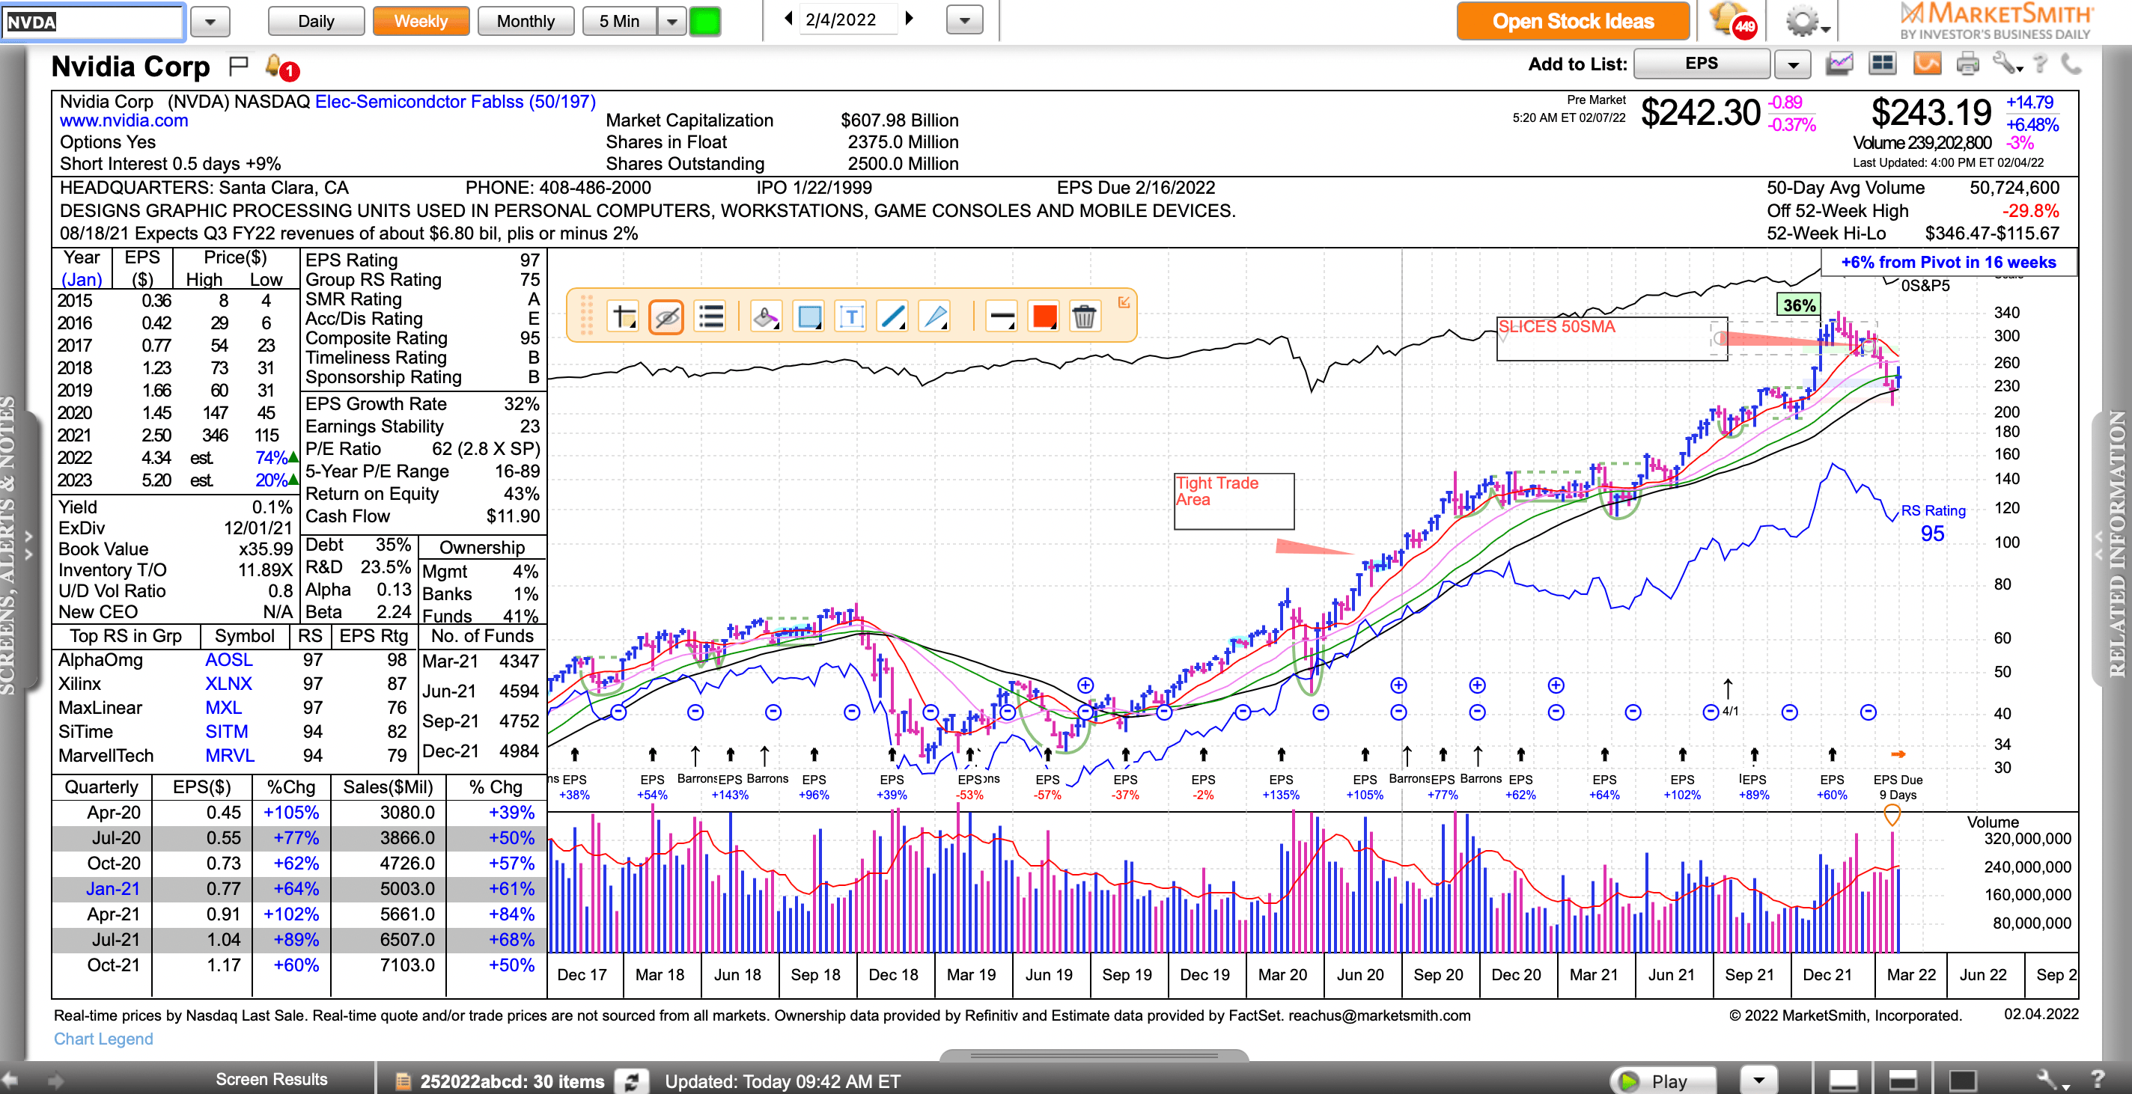Click the phone contact icon
The image size is (2132, 1094).
coord(2071,64)
